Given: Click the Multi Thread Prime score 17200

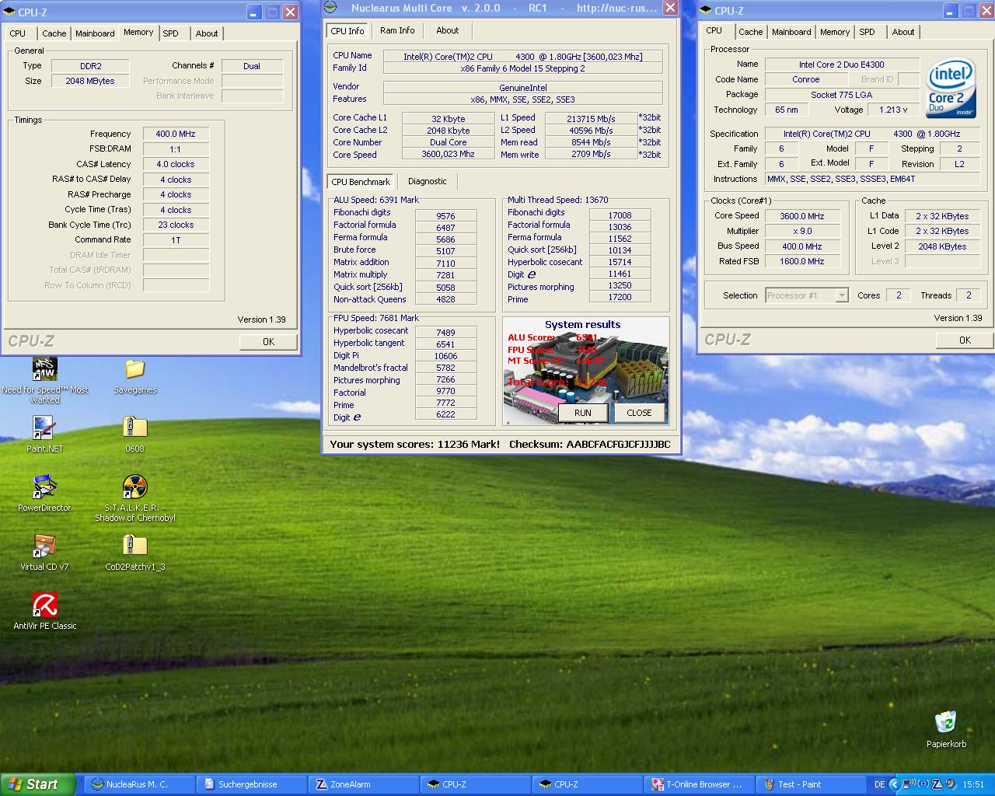Looking at the screenshot, I should pos(620,297).
